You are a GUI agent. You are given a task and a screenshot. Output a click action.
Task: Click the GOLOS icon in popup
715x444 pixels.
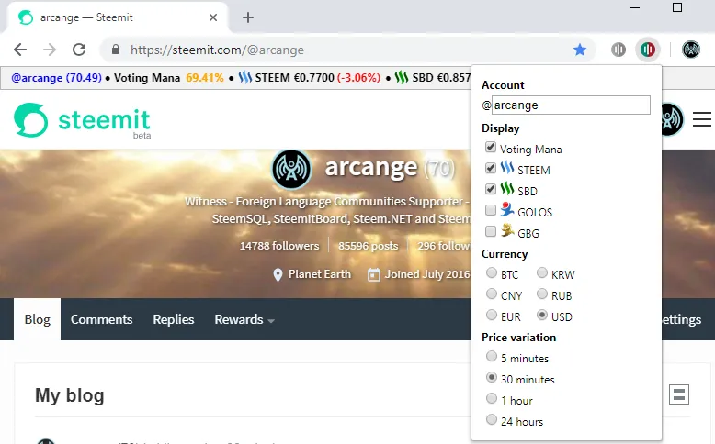(x=507, y=209)
